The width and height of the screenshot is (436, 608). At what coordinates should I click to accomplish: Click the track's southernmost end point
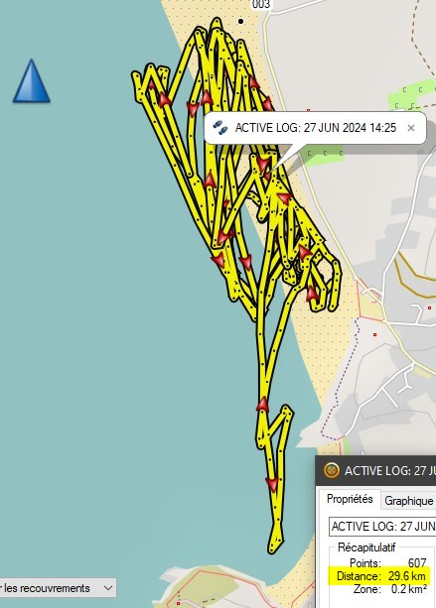[x=272, y=549]
